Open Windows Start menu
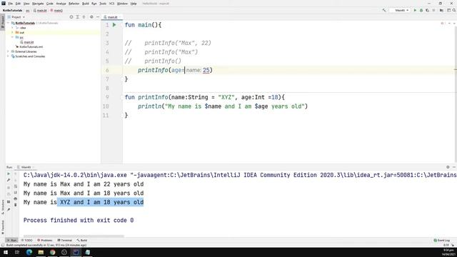The height and width of the screenshot is (257, 457). pyautogui.click(x=6, y=252)
